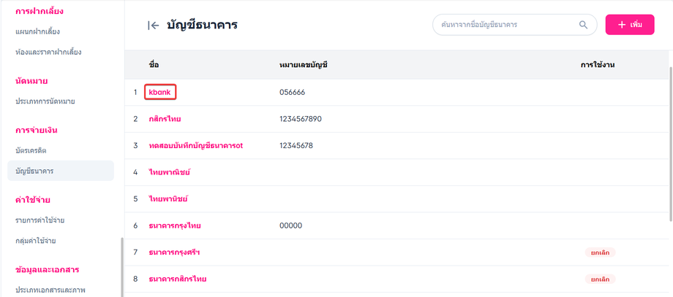Open ประเภทเอกสารและภาพ sidebar item

click(x=50, y=290)
